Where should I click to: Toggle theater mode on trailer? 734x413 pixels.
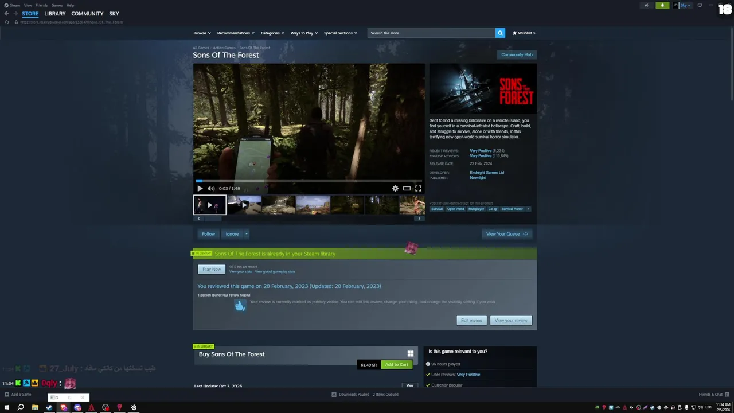(407, 188)
